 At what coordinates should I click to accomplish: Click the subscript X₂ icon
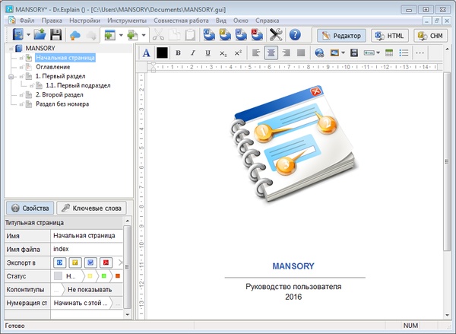coord(223,52)
